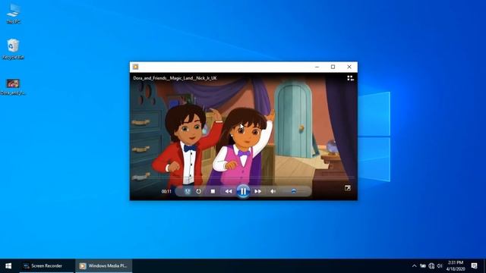Open the Windows Start menu
The width and height of the screenshot is (486, 273).
[x=8, y=266]
